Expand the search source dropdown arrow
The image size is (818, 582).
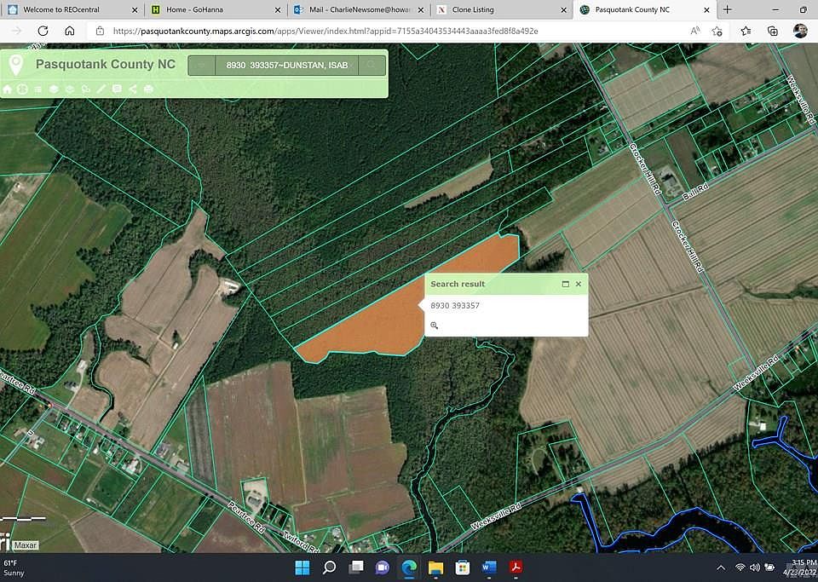click(201, 65)
